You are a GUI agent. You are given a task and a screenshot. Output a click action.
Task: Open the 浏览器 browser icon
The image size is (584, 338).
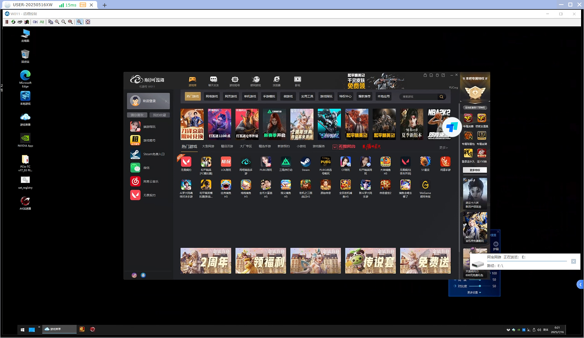277,81
